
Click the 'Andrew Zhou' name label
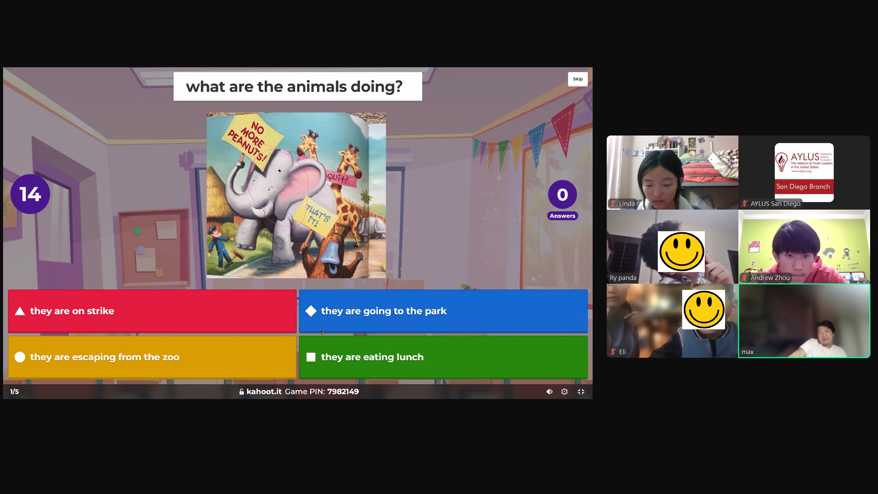click(x=770, y=278)
